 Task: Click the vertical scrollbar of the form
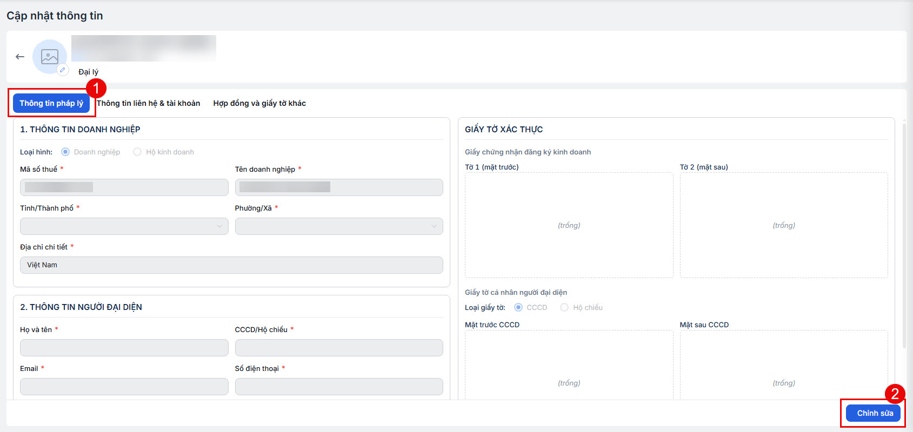(x=904, y=236)
